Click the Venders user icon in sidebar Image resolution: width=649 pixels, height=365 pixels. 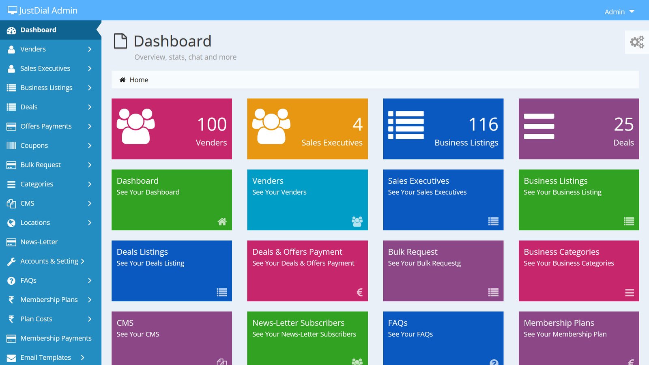coord(11,49)
